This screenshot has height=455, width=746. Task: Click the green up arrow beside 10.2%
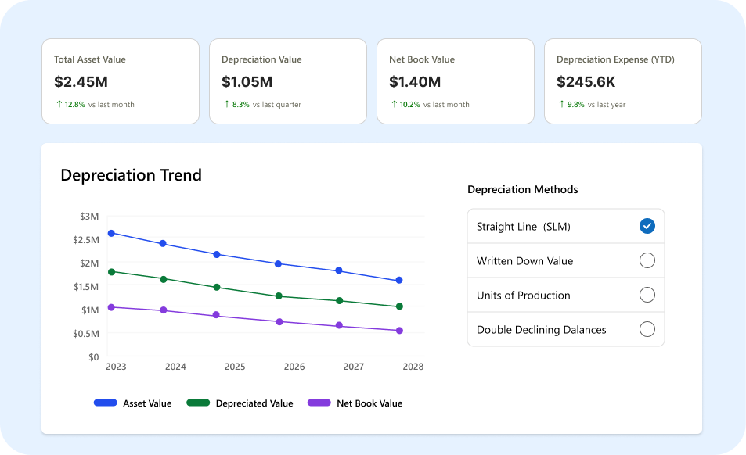[x=395, y=104]
